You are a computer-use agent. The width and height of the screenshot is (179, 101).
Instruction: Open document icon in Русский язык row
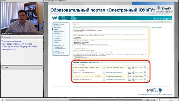(x=104, y=73)
